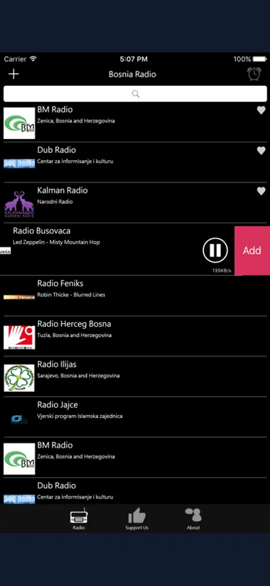
Task: Open the alarm clock timer icon
Action: point(254,74)
